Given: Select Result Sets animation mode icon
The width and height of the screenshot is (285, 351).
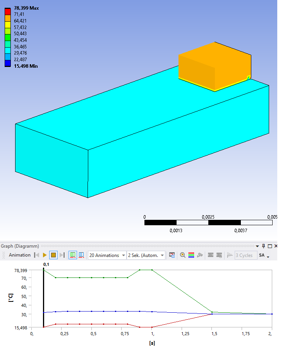Looking at the screenshot, I should [81, 255].
